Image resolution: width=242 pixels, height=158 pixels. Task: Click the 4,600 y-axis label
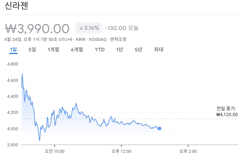tap(12, 80)
